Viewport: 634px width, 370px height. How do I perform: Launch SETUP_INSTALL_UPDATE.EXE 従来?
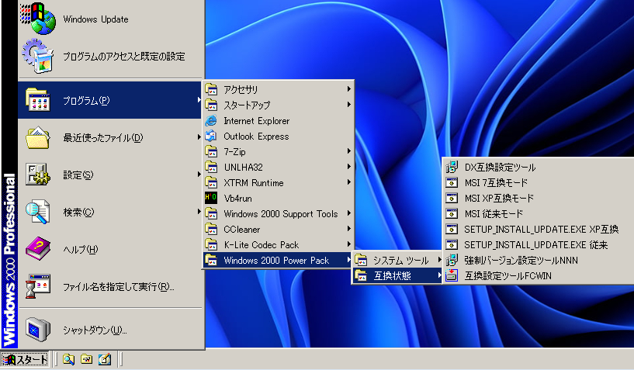click(x=539, y=244)
